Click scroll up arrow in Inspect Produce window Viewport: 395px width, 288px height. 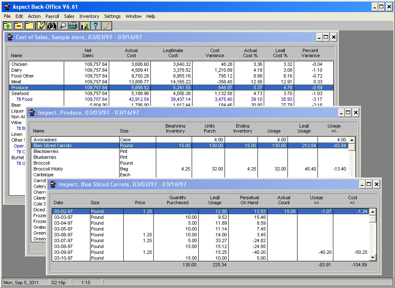352,140
